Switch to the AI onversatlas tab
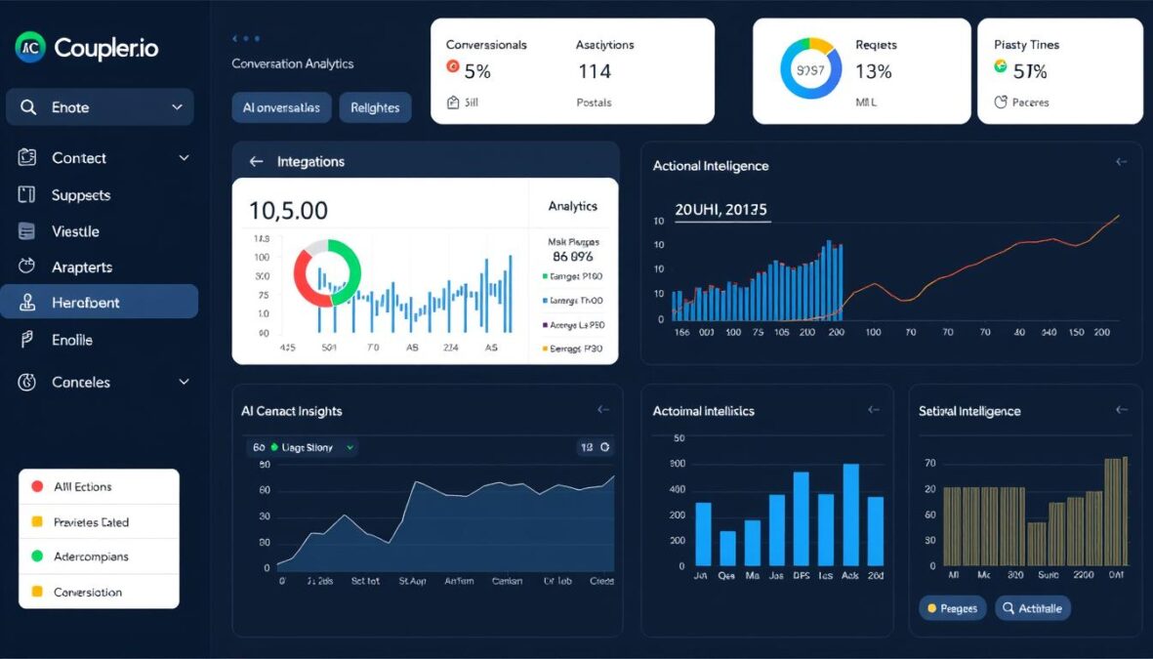Viewport: 1153px width, 659px height. [x=281, y=107]
